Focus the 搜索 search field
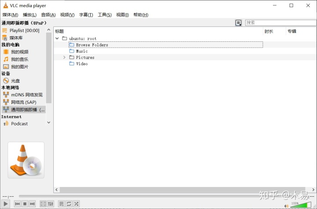The image size is (317, 209). (281, 22)
